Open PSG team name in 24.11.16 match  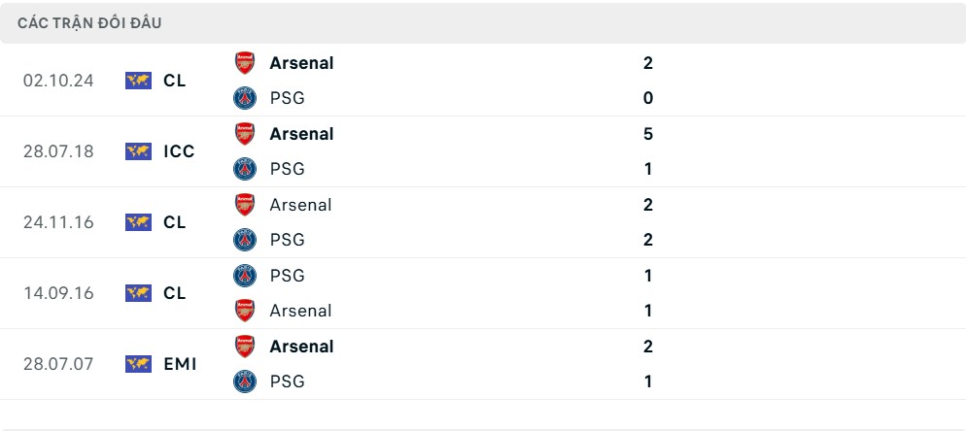pos(287,240)
